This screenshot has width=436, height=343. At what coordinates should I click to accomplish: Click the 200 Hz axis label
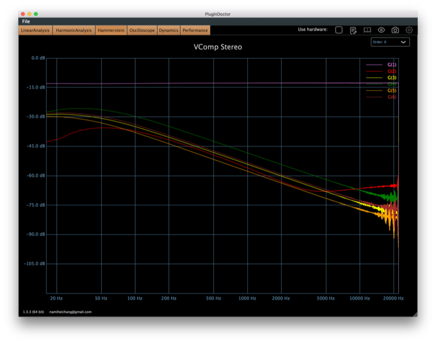pyautogui.click(x=169, y=298)
